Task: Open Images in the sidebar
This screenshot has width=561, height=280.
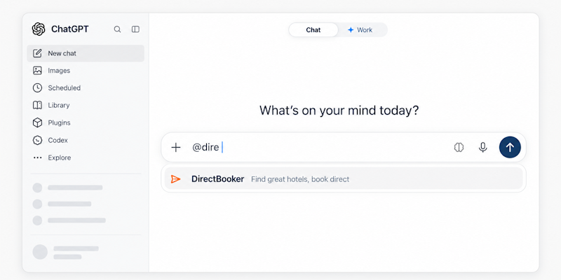Action: (x=86, y=71)
